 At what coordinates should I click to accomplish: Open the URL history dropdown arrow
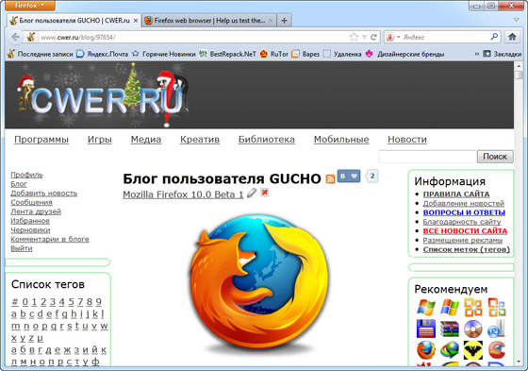(364, 37)
